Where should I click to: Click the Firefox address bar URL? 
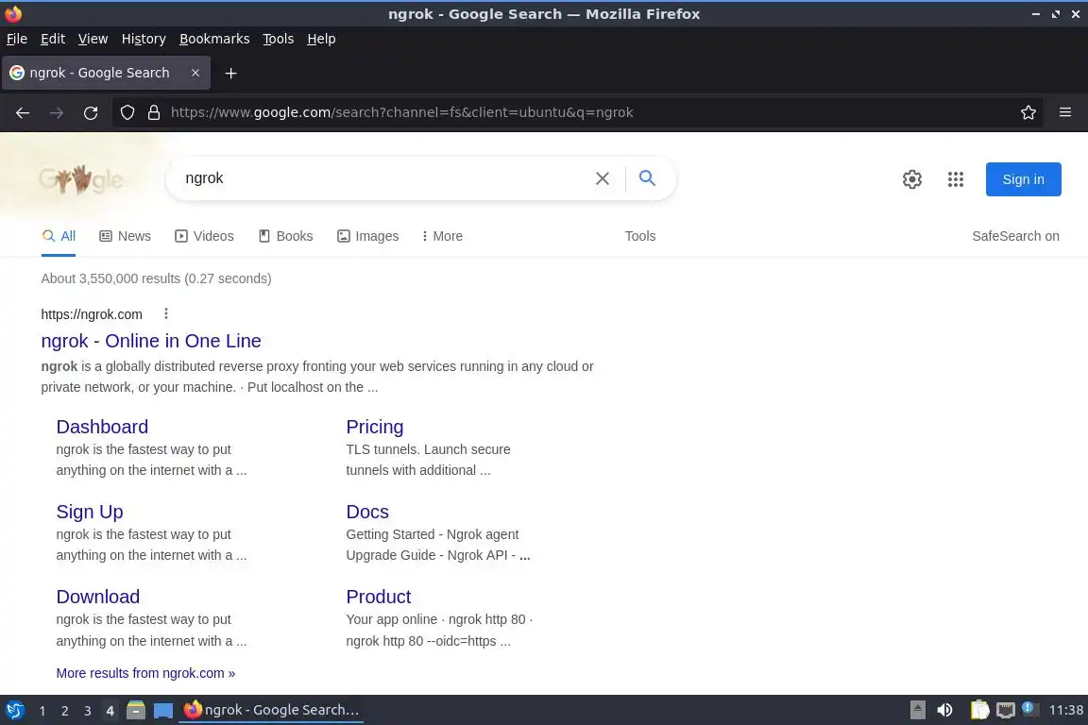[x=402, y=112]
